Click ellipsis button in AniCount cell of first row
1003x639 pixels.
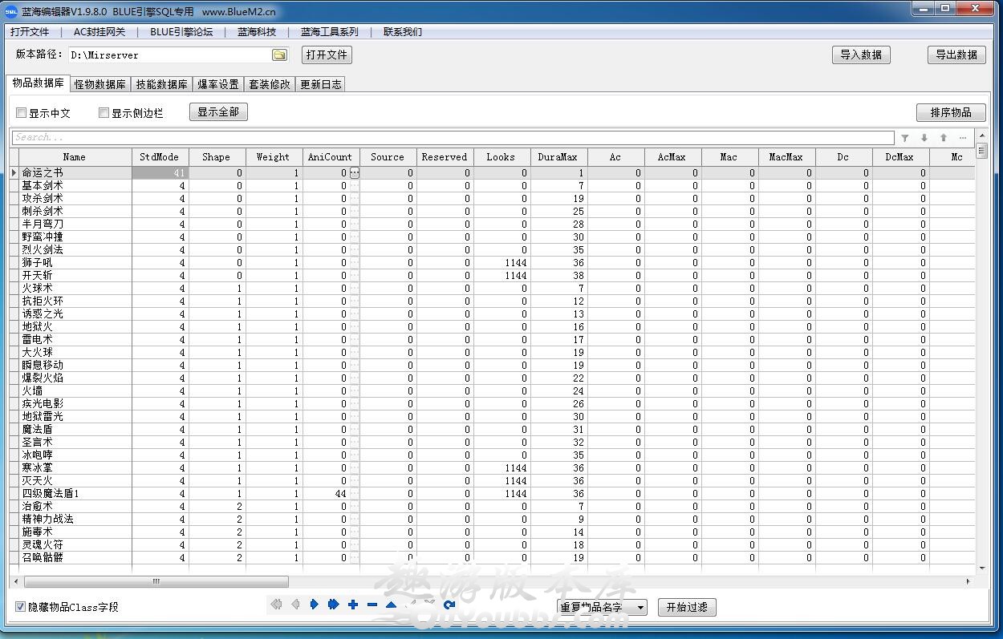tap(355, 173)
